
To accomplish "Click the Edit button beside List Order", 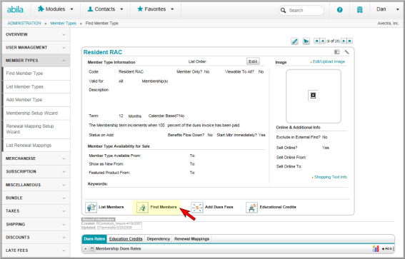I will tap(253, 61).
